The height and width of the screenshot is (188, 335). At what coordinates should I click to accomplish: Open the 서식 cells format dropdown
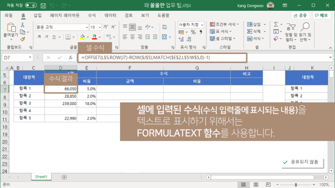click(256, 39)
